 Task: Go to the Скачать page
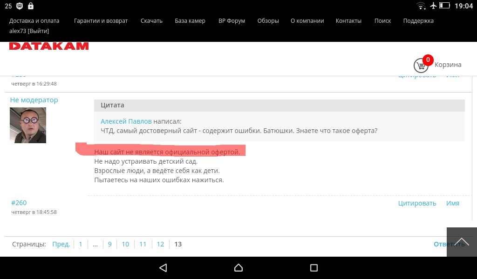pyautogui.click(x=151, y=21)
